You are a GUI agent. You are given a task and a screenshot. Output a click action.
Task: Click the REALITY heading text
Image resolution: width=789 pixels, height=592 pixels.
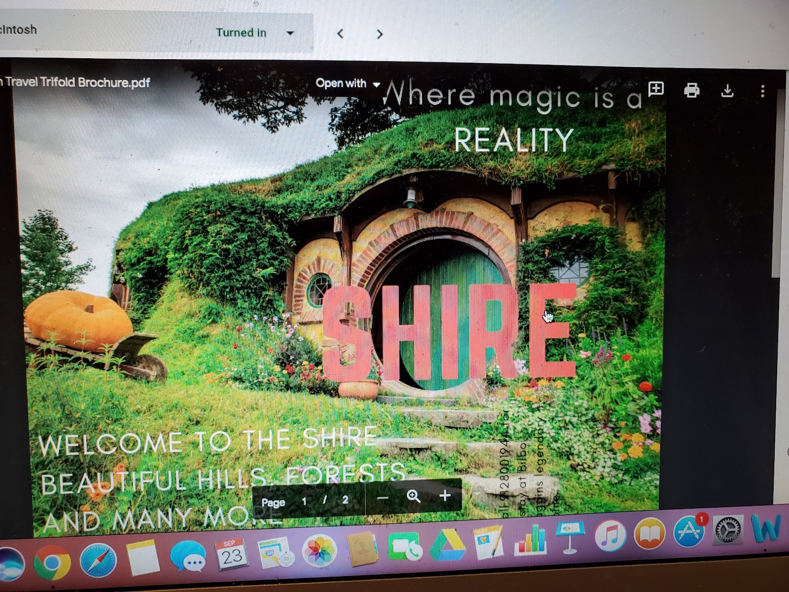click(x=513, y=139)
